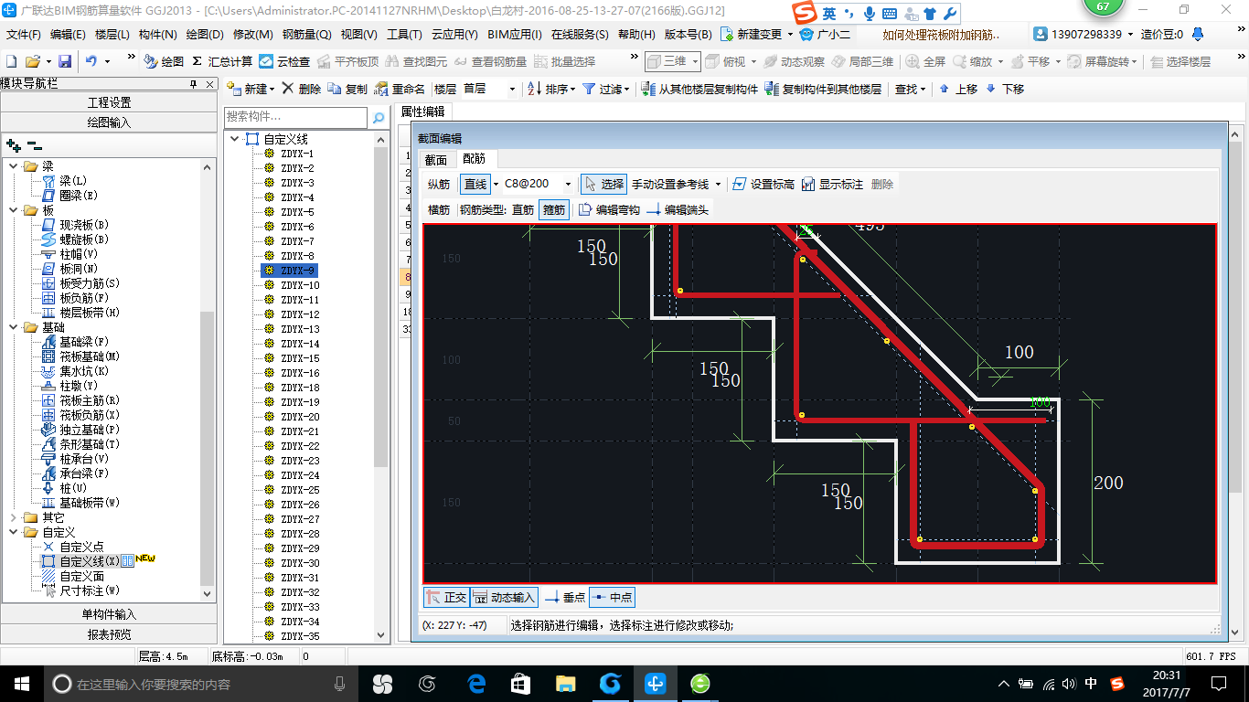Viewport: 1249px width, 702px height.
Task: Toggle 垂点 perpendicular snap
Action: click(565, 598)
